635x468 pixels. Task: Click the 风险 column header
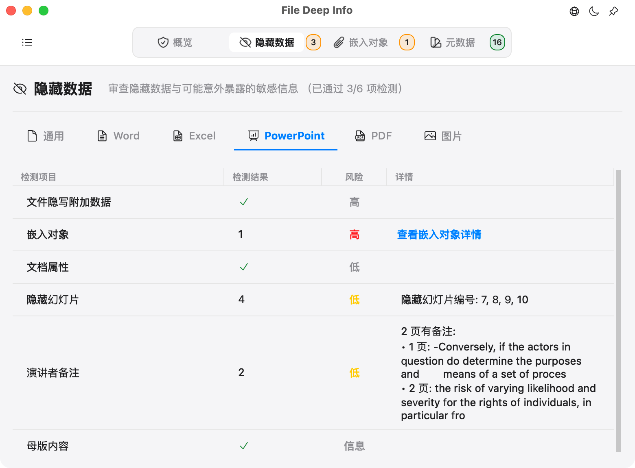(x=354, y=177)
